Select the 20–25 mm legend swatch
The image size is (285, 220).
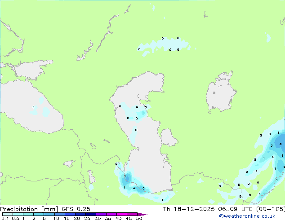click(x=80, y=214)
